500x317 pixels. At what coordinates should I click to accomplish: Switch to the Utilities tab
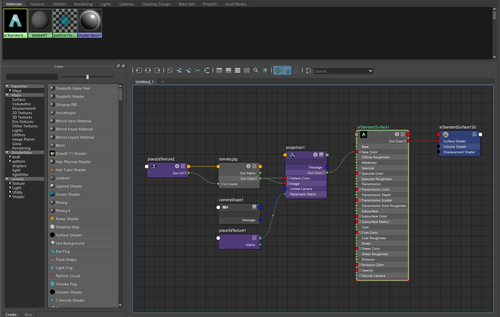(59, 4)
